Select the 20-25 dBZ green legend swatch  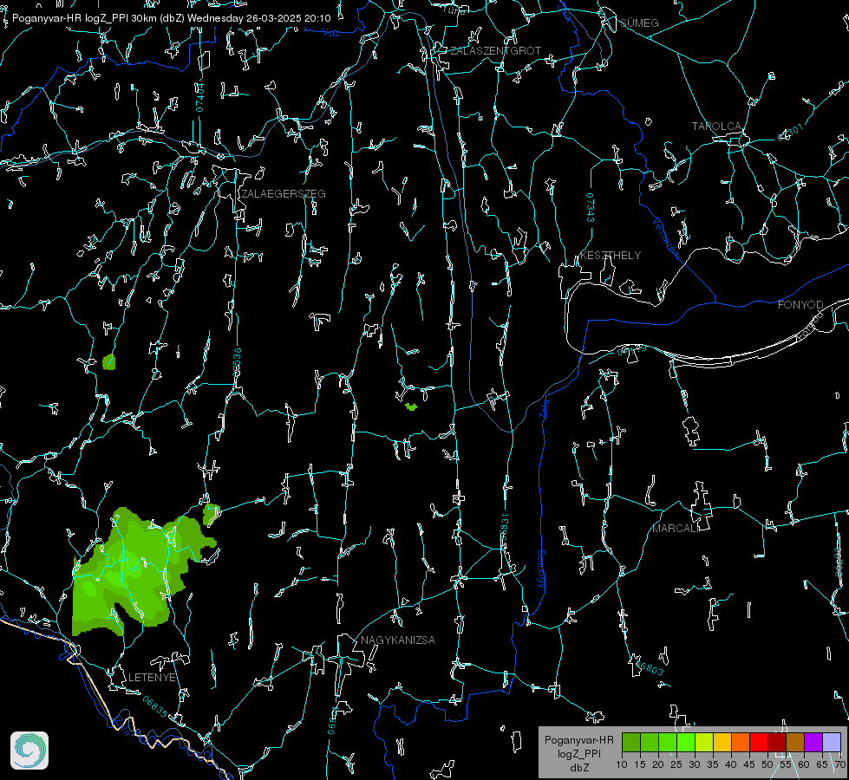point(668,742)
